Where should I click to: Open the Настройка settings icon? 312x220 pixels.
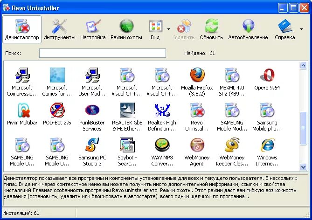point(93,29)
